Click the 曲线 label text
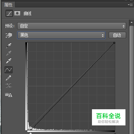The image size is (134, 134). point(27,13)
